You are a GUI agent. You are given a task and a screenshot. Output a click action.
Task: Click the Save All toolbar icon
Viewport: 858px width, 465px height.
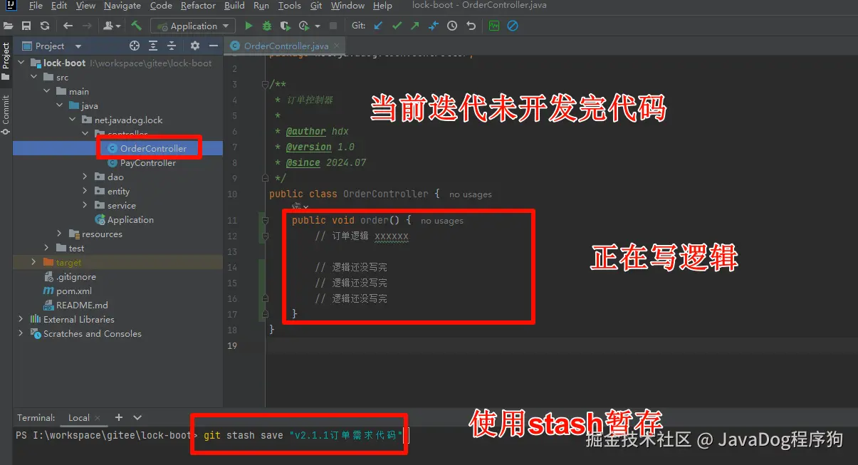[26, 26]
